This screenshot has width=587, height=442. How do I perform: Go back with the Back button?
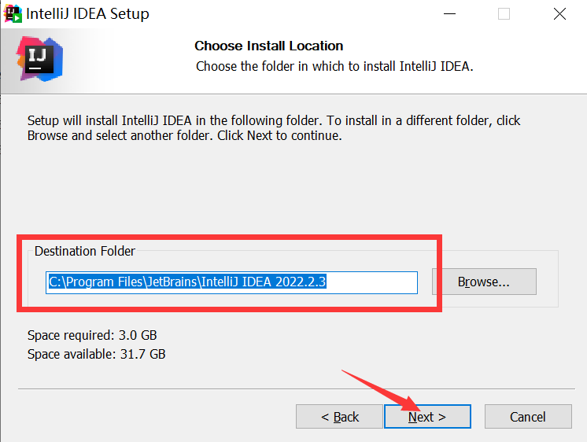pos(339,417)
